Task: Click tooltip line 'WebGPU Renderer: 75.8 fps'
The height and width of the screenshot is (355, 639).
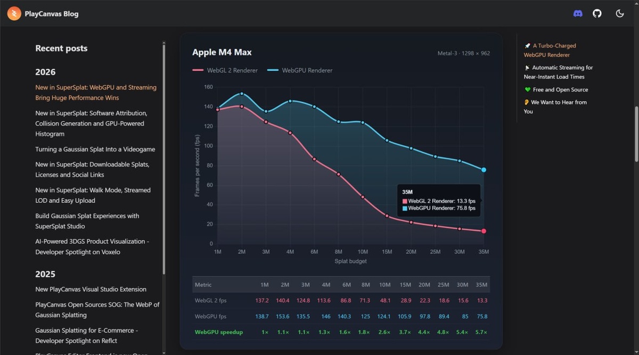Action: (x=439, y=209)
